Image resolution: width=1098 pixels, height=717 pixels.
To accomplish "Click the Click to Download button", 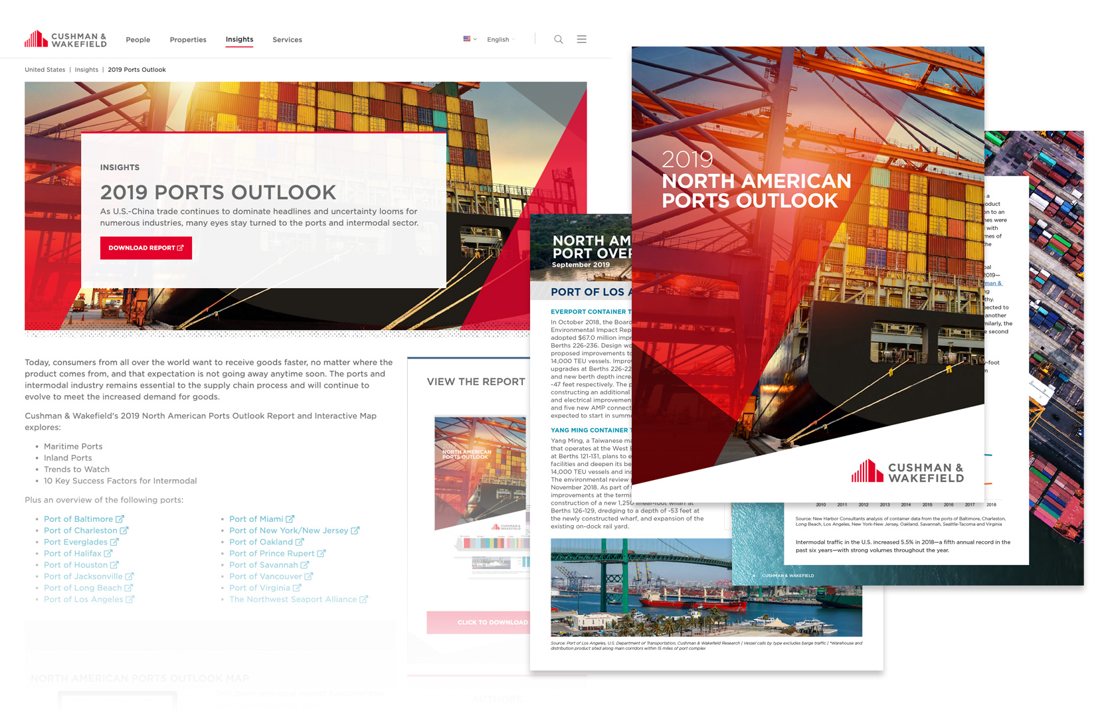I will click(x=478, y=622).
